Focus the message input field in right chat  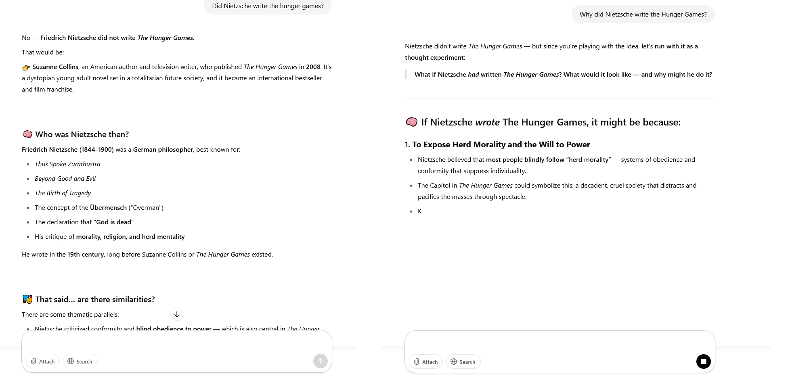[x=560, y=343]
